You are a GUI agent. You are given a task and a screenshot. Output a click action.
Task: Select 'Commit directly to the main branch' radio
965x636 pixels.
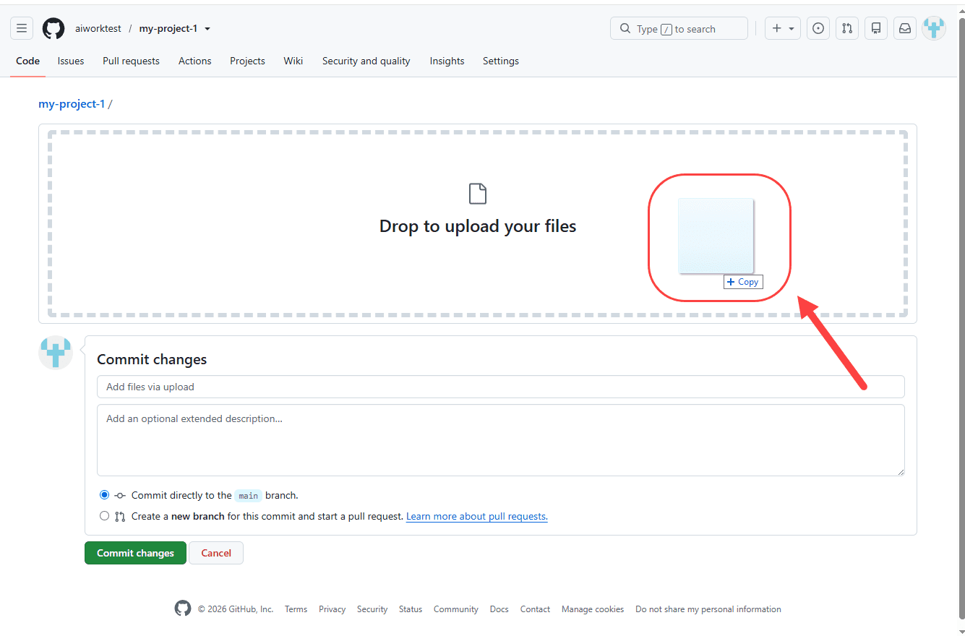coord(105,495)
